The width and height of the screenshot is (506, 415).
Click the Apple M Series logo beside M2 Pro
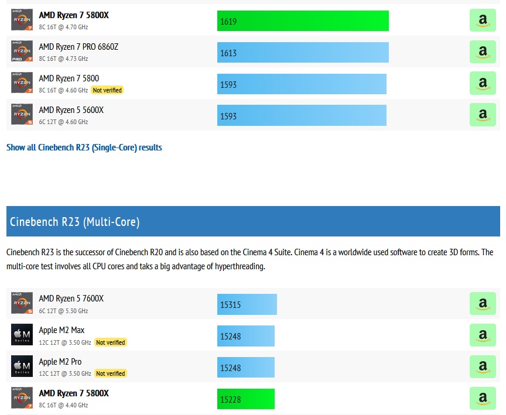click(22, 366)
